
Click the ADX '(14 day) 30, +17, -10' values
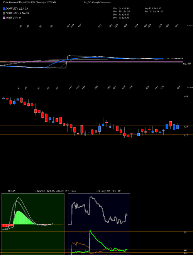pos(108,191)
